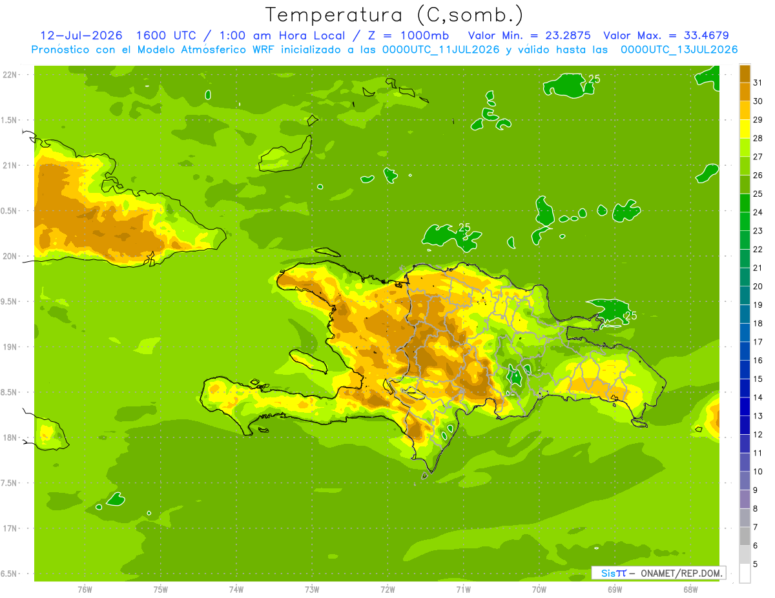The image size is (775, 598).
Task: Click the brown legend swatch above 31
Action: (745, 74)
